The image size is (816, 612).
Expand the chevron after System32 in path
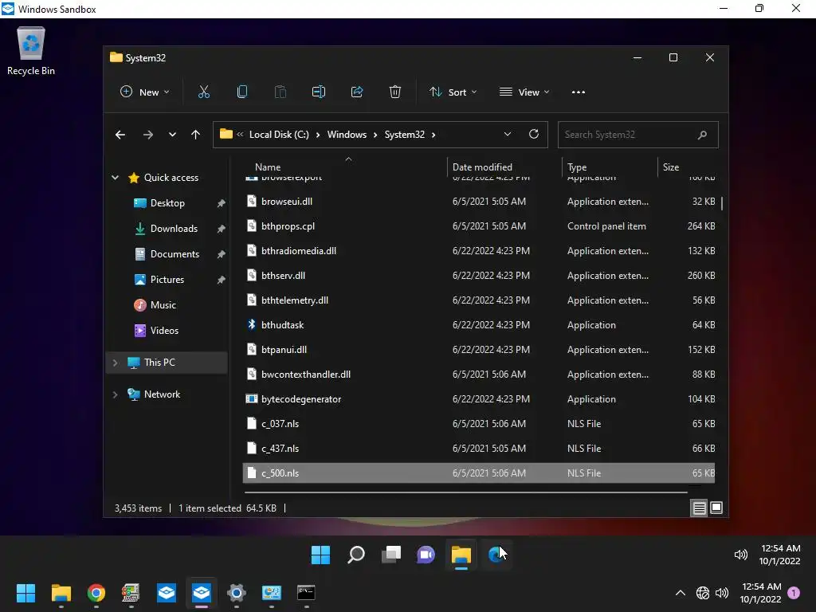pos(433,135)
